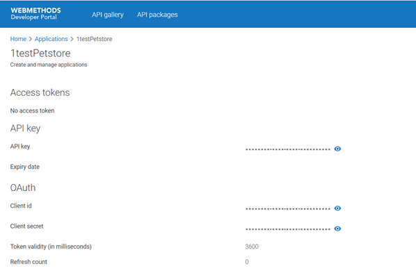Click the Client secret label

27,226
